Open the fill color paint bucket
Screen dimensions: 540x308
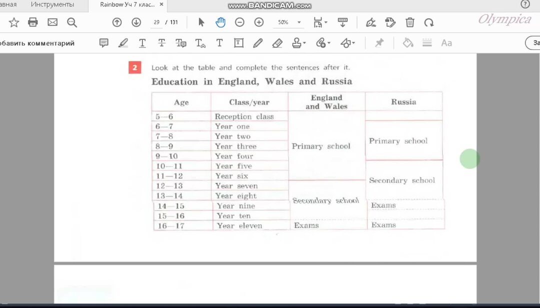click(x=408, y=43)
